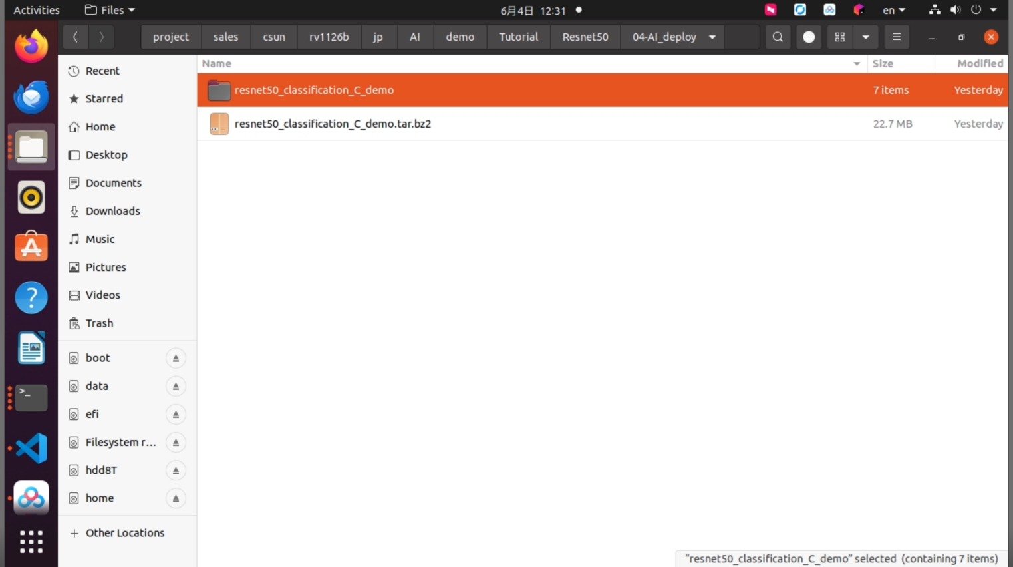Launch Visual Studio Code from dock
1013x567 pixels.
(31, 448)
